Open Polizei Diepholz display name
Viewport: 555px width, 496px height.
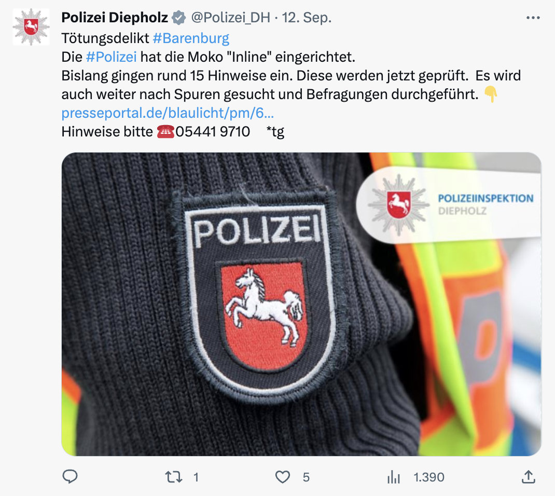click(115, 17)
